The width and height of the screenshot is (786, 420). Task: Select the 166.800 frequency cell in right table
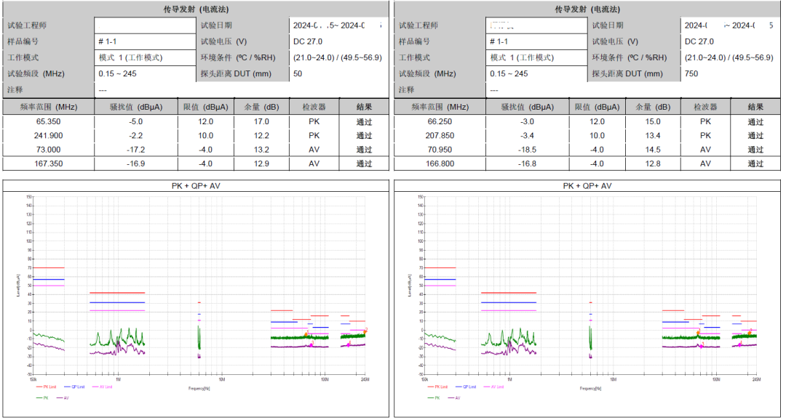tap(440, 164)
